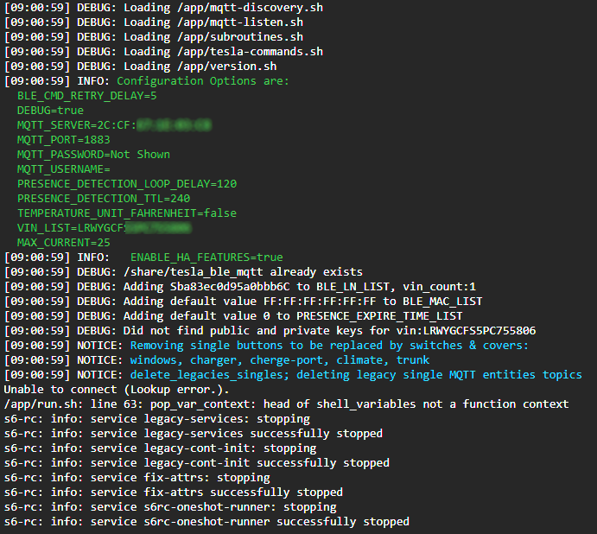
Task: Click the MQTT_USERNAME= line
Action: (64, 169)
